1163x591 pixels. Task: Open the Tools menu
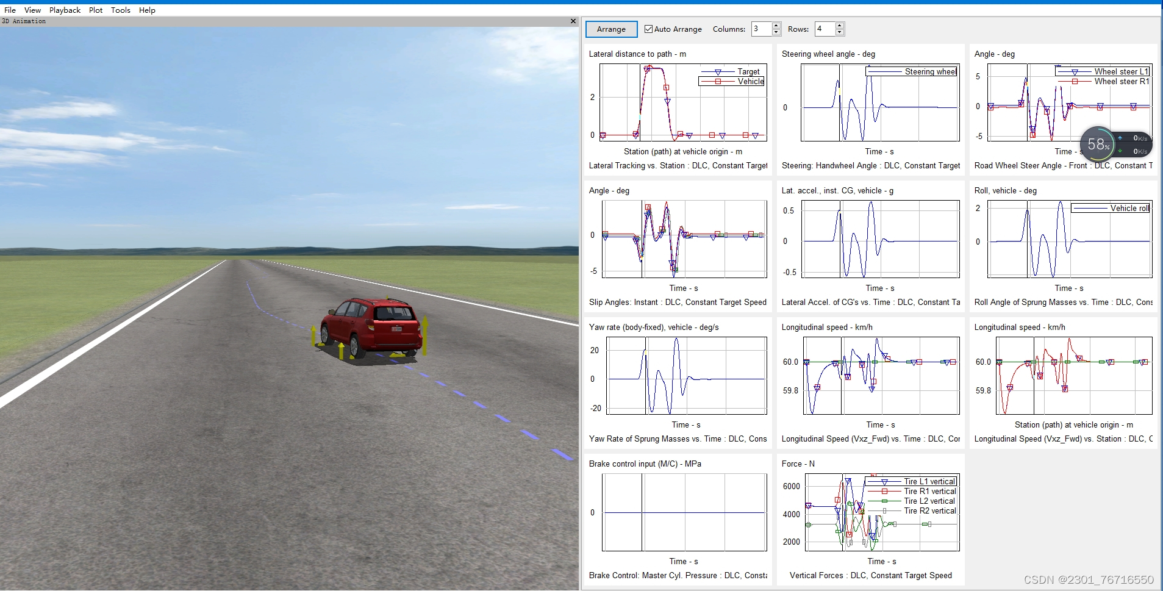pyautogui.click(x=121, y=10)
